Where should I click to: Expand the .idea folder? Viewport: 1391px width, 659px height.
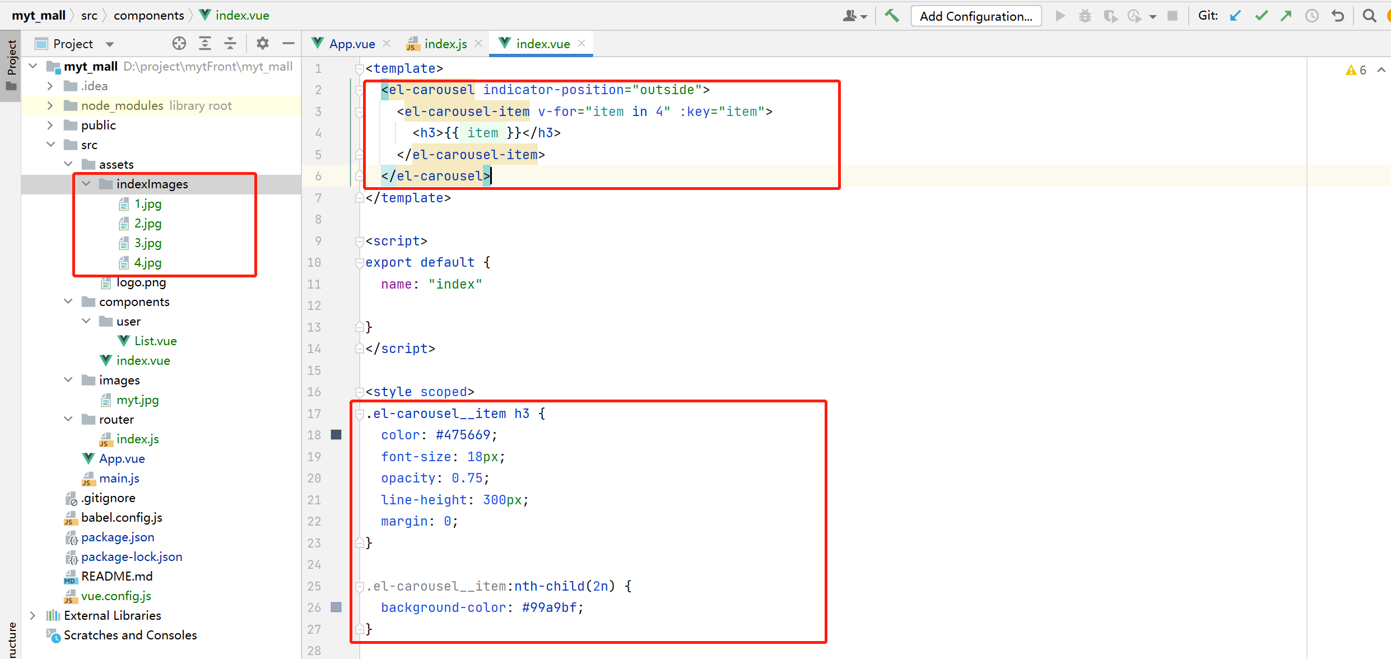(50, 86)
